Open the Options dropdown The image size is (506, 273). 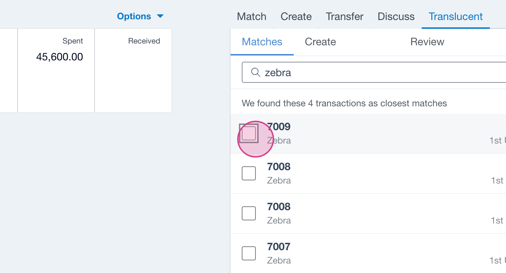click(x=134, y=16)
